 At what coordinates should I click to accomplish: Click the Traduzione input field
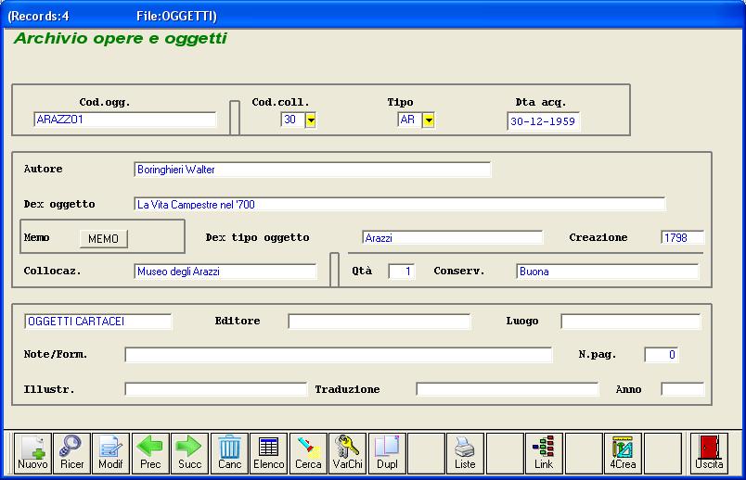(x=508, y=389)
